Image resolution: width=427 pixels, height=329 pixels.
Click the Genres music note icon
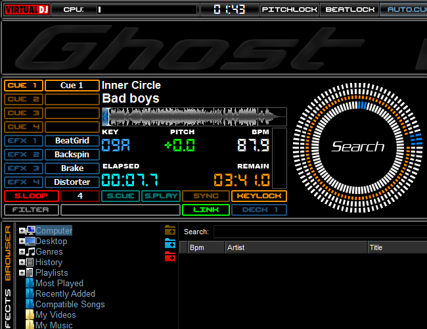tap(30, 251)
